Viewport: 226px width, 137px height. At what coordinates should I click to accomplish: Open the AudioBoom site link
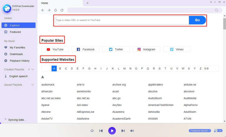155,98
